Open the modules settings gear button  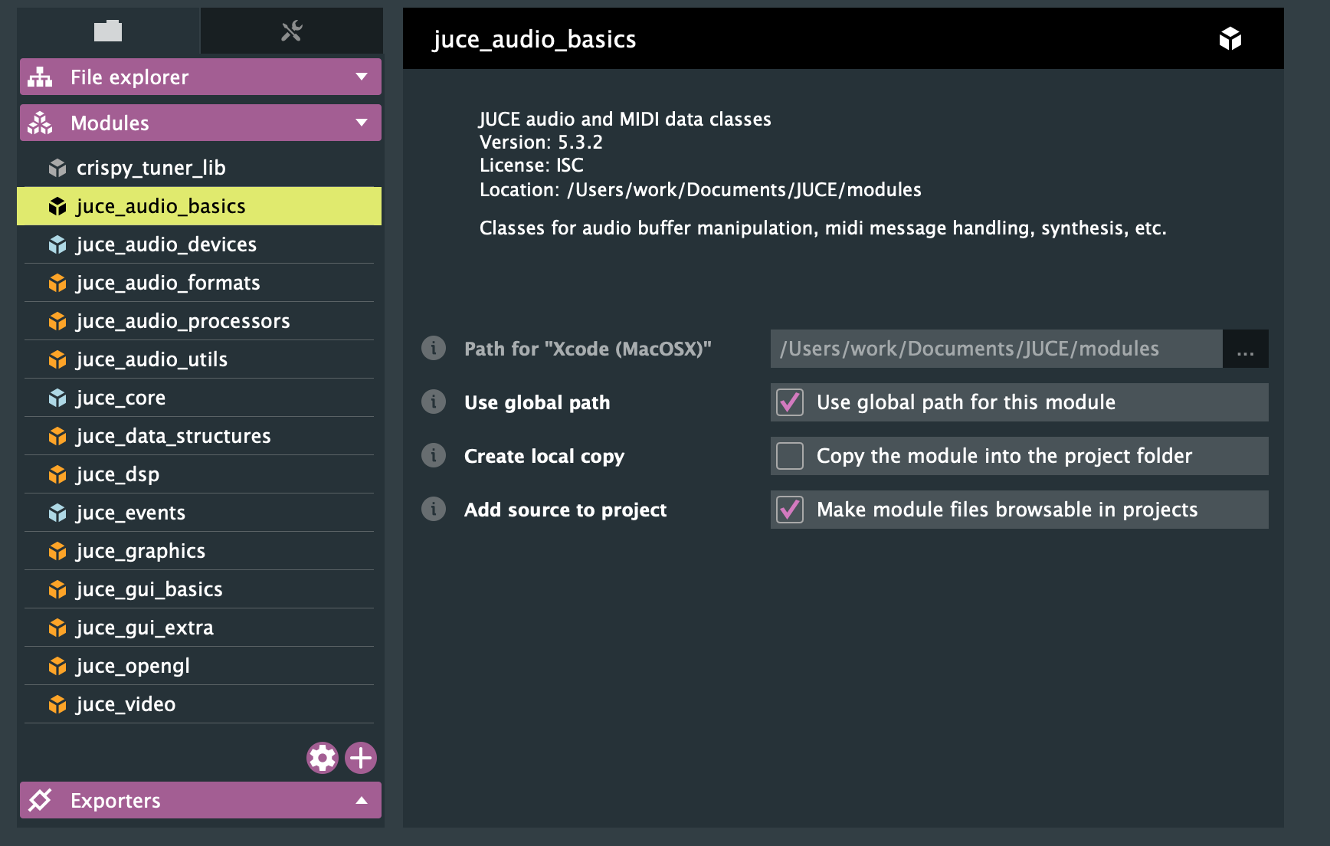pyautogui.click(x=323, y=758)
